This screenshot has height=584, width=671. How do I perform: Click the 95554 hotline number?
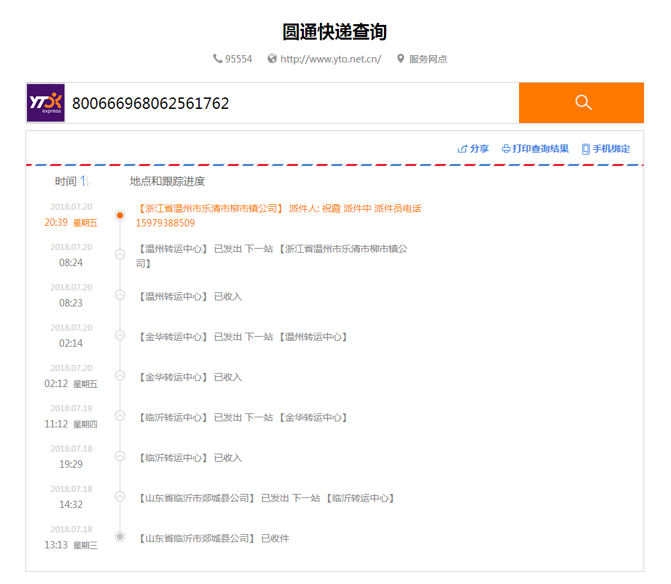239,59
